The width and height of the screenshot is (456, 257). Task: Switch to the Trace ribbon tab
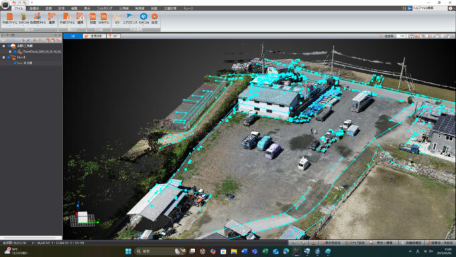(188, 9)
